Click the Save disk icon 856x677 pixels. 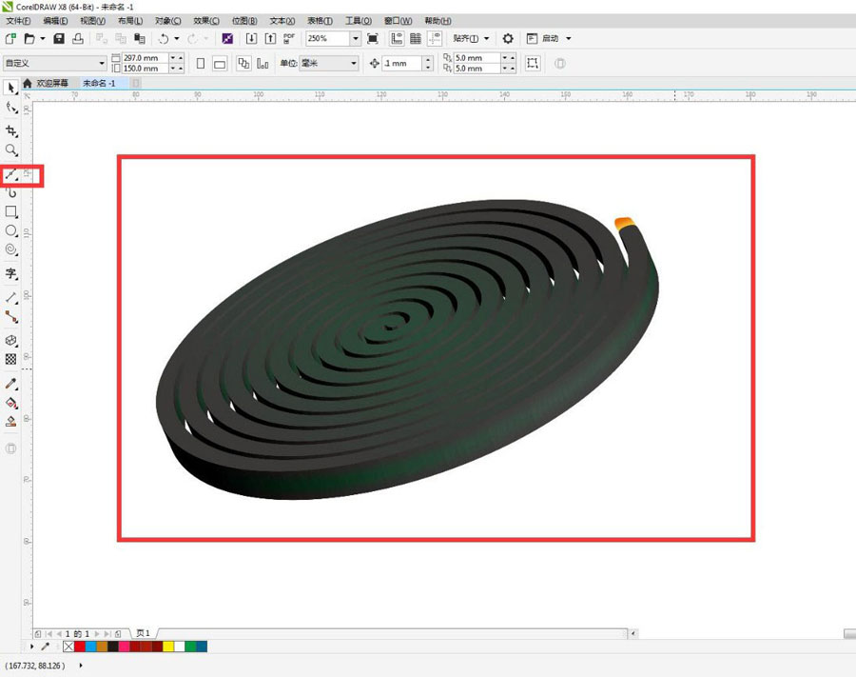pyautogui.click(x=59, y=38)
